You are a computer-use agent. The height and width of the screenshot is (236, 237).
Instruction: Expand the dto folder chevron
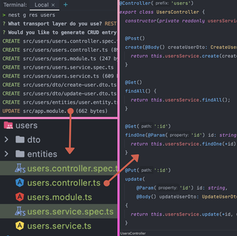(6, 140)
